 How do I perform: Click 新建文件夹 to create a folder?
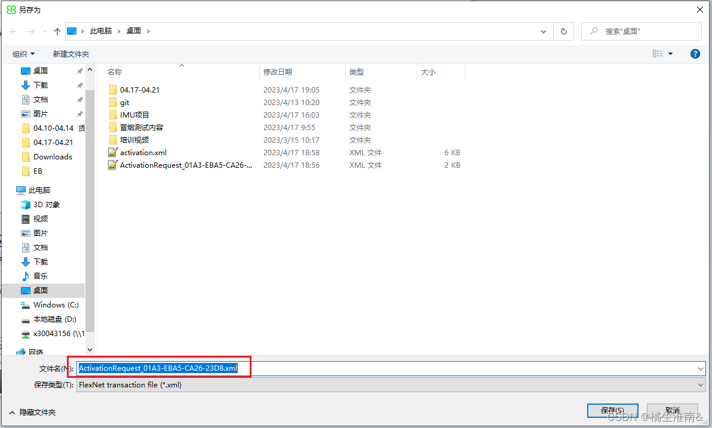click(x=70, y=54)
